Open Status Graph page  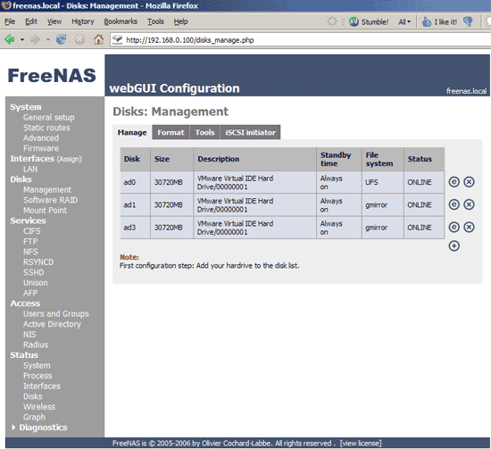34,417
